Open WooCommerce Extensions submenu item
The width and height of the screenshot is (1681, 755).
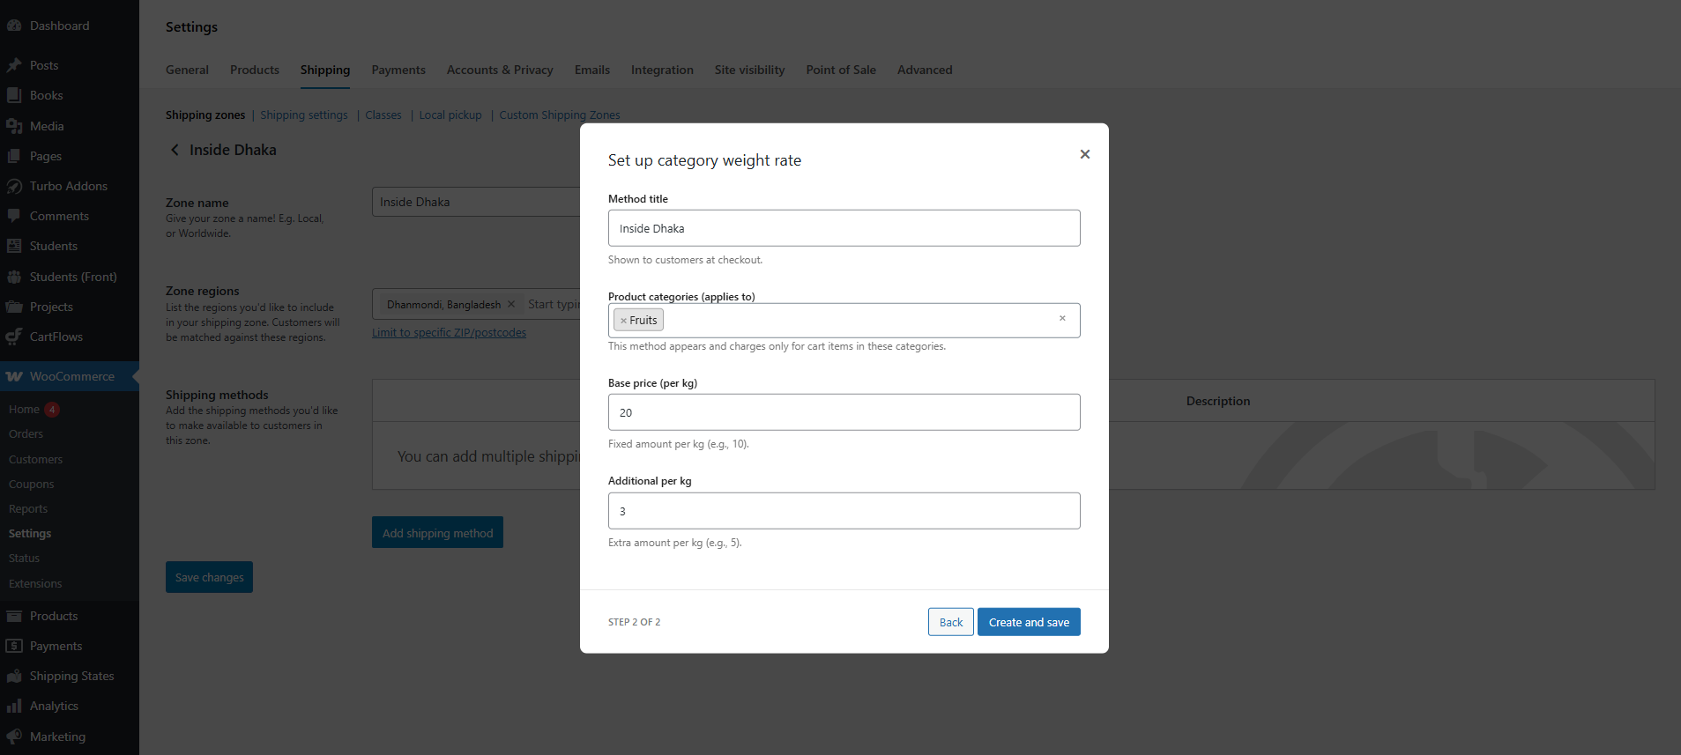35,583
